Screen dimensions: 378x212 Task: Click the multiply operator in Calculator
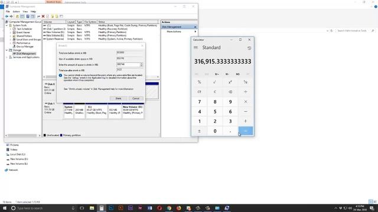246,102
